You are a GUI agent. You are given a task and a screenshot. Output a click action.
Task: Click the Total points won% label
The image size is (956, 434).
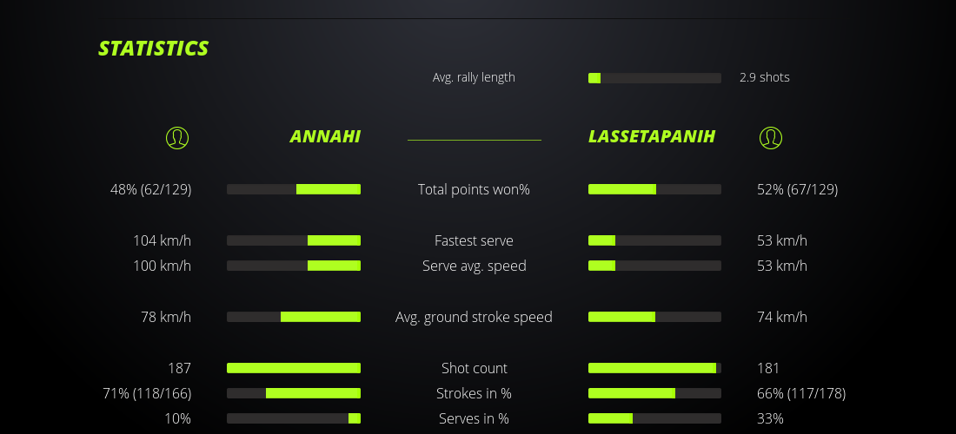(x=474, y=189)
